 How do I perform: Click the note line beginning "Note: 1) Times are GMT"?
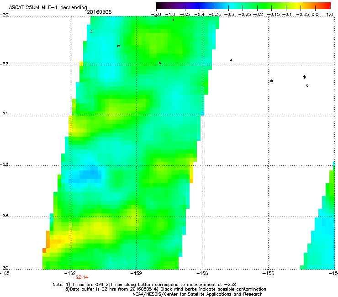[x=144, y=285]
